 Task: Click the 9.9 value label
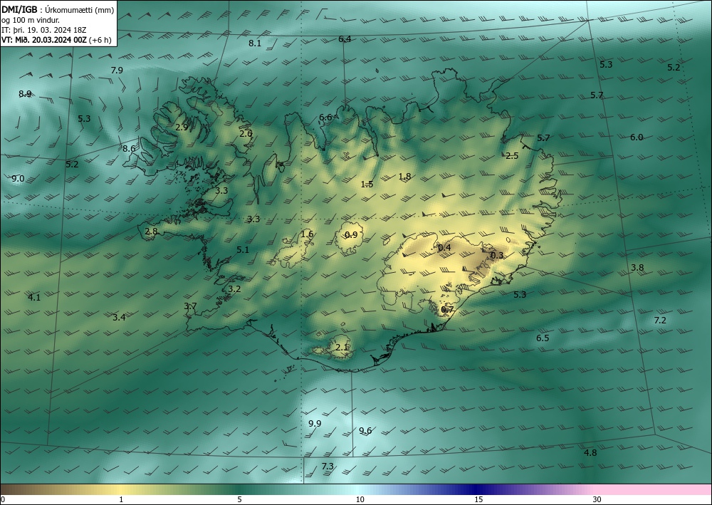coord(315,423)
